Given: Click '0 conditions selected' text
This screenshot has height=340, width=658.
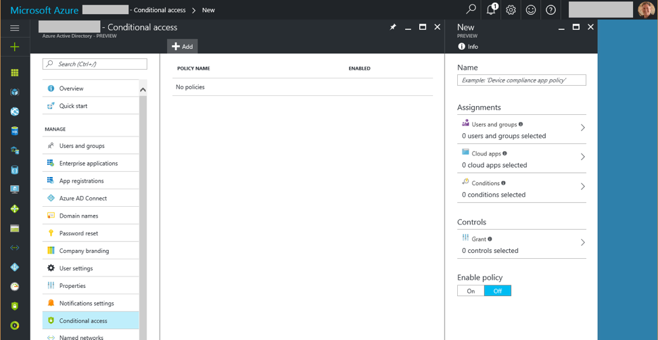Looking at the screenshot, I should (494, 195).
